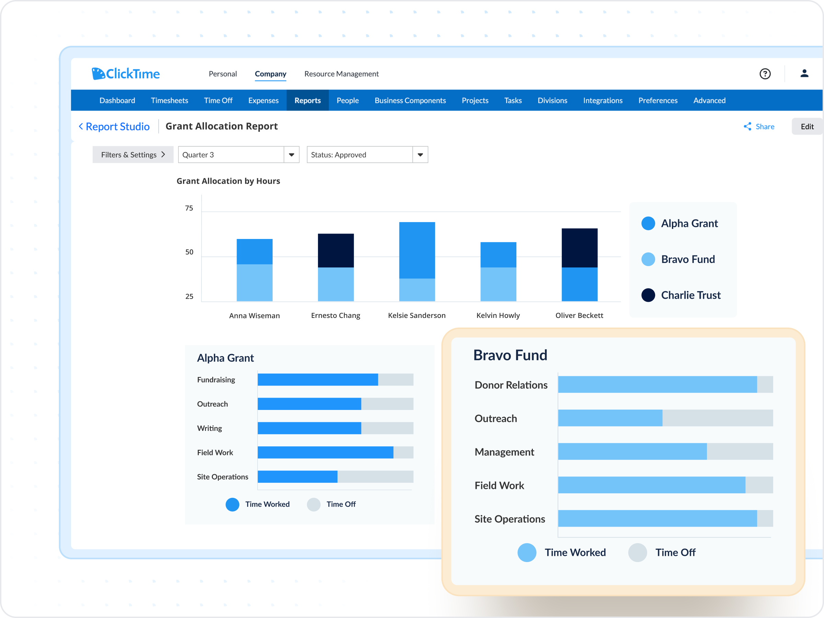Open the Status: Approved dropdown arrow
This screenshot has width=824, height=618.
point(420,154)
